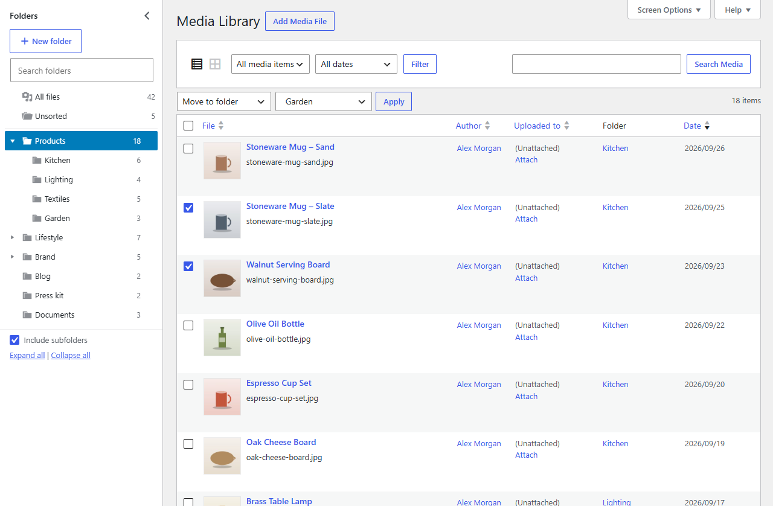Uncheck the Stoneware Mug – Slate checkbox
773x506 pixels.
188,208
